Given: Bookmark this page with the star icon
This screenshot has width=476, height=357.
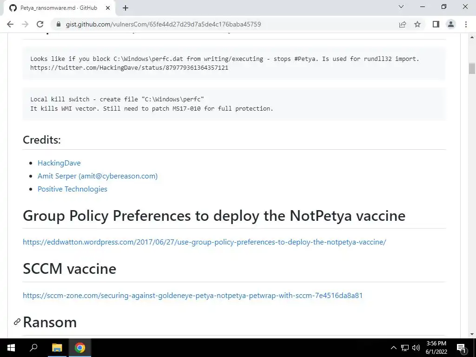Looking at the screenshot, I should (x=417, y=24).
